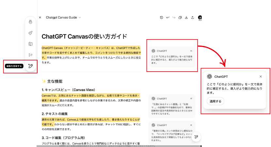This screenshot has width=271, height=147.
Task: Redo with the forward arrow icon
Action: [x=174, y=17]
